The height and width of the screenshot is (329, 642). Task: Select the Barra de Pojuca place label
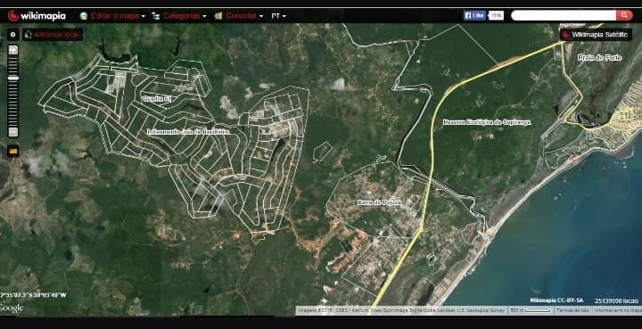[x=379, y=202]
